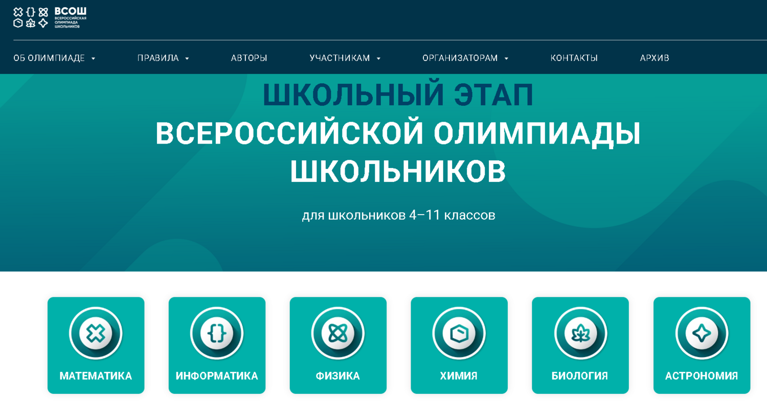Expand the arrow beside Об олимпиаде
This screenshot has width=767, height=401.
94,59
